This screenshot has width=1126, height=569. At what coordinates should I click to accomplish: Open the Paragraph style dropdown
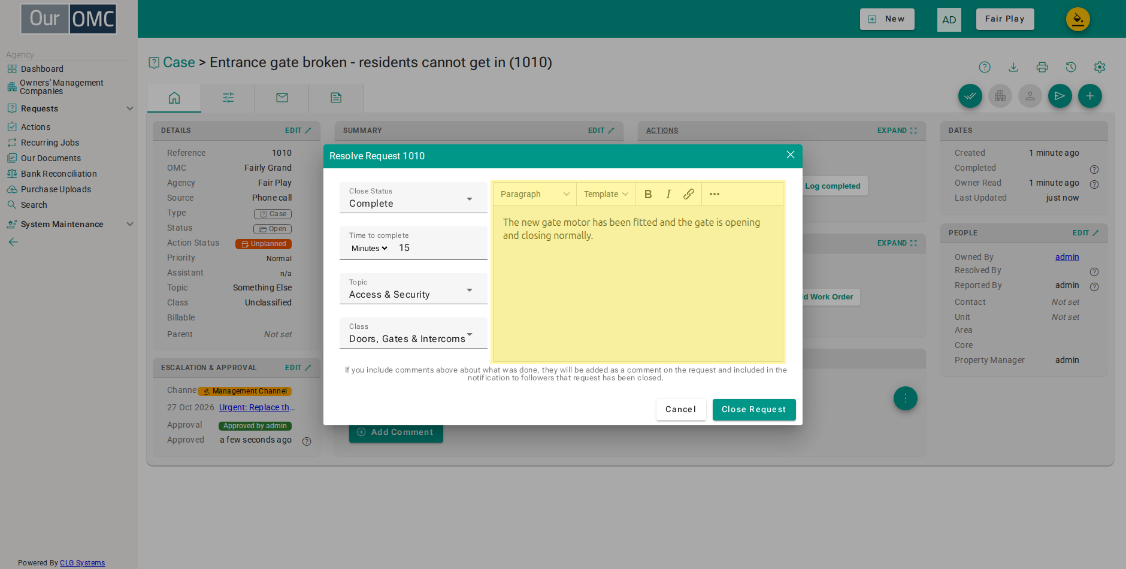tap(535, 194)
